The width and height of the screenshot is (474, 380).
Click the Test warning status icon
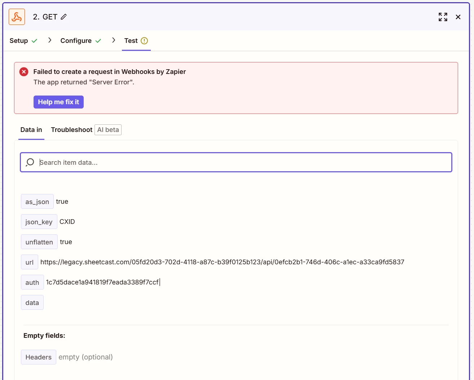(144, 41)
